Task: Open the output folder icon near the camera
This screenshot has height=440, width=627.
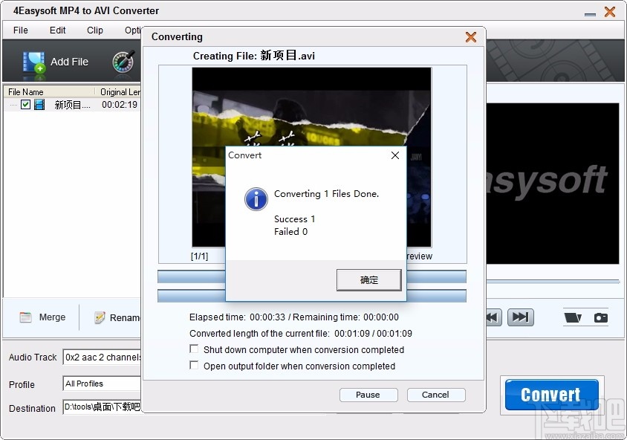Action: [571, 317]
